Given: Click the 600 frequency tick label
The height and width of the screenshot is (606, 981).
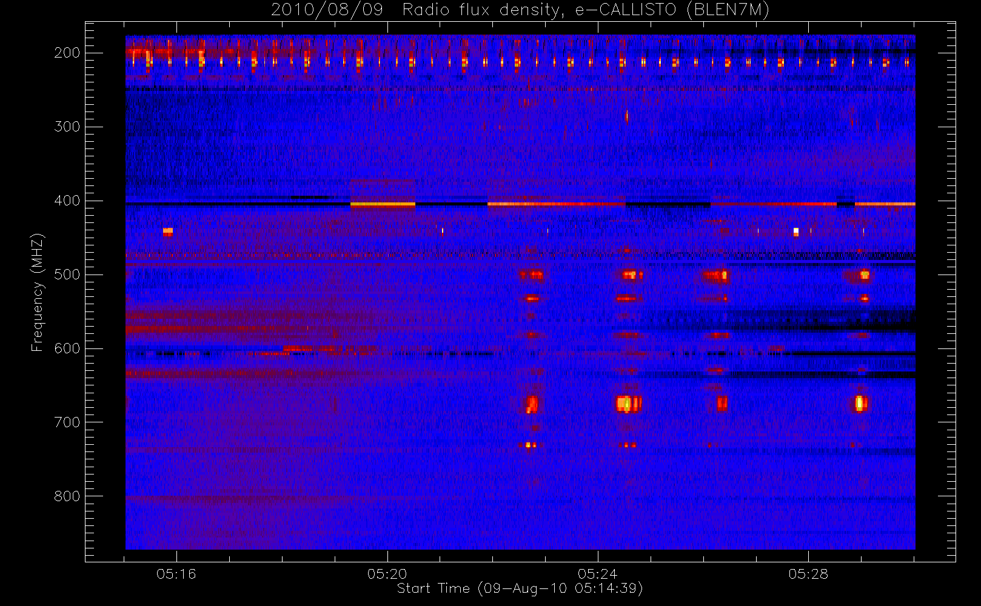Looking at the screenshot, I should pyautogui.click(x=67, y=348).
